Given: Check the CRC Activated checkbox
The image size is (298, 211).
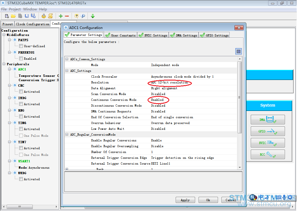Looking at the screenshot, I should click(x=21, y=91).
